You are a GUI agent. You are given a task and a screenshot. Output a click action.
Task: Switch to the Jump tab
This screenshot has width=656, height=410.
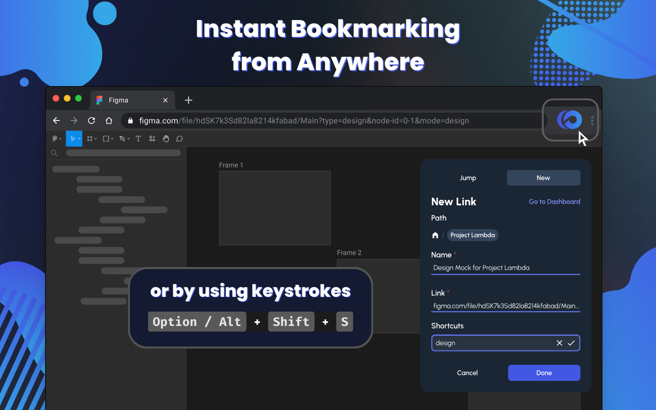click(468, 178)
